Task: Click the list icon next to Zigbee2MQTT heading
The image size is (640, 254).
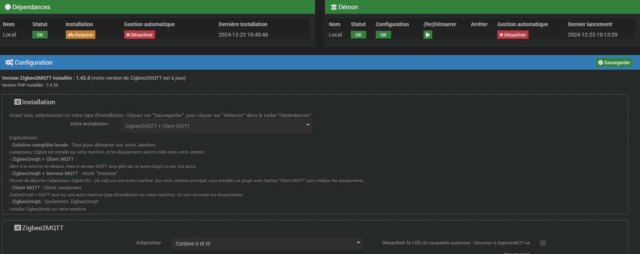Action: click(17, 228)
